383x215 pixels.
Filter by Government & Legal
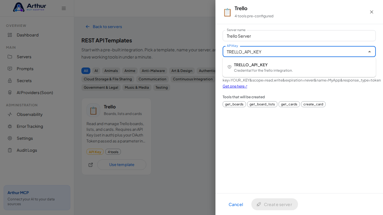[x=101, y=87]
